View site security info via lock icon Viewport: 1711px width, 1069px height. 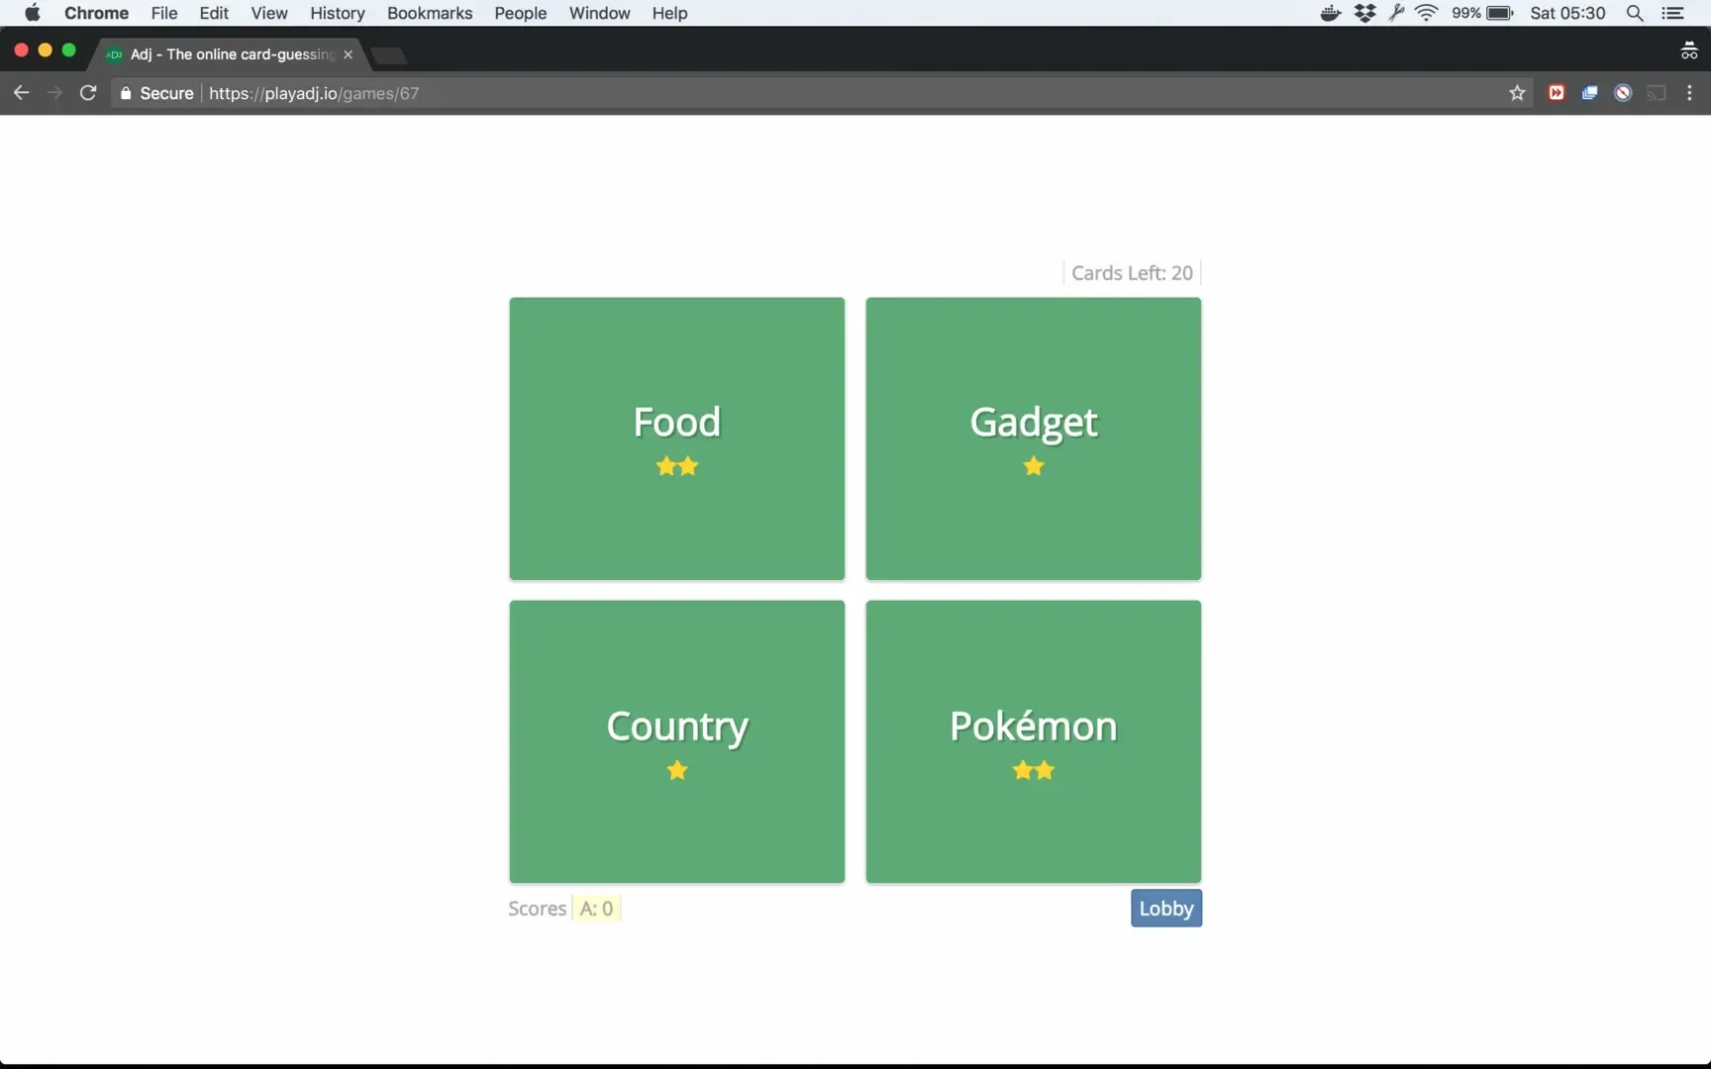(126, 93)
